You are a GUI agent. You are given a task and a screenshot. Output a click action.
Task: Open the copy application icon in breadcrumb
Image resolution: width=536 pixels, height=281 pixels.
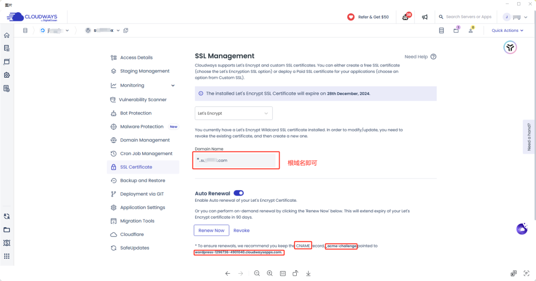point(126,30)
